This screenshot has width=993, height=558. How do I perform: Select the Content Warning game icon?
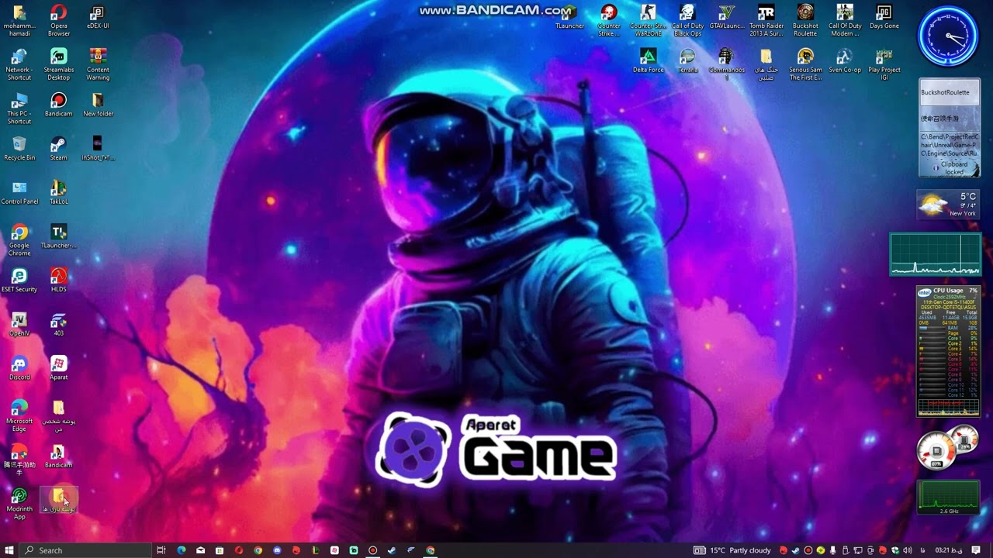[97, 64]
